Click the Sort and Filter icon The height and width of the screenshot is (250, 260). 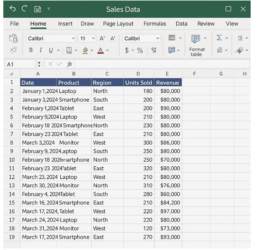240,38
